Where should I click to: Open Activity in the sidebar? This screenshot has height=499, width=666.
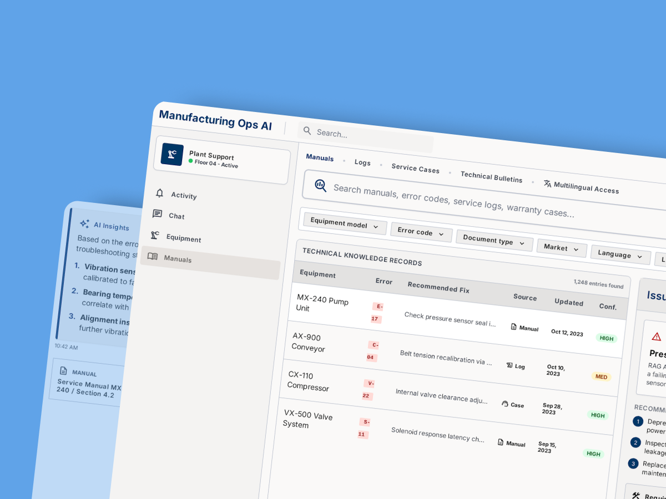(184, 196)
